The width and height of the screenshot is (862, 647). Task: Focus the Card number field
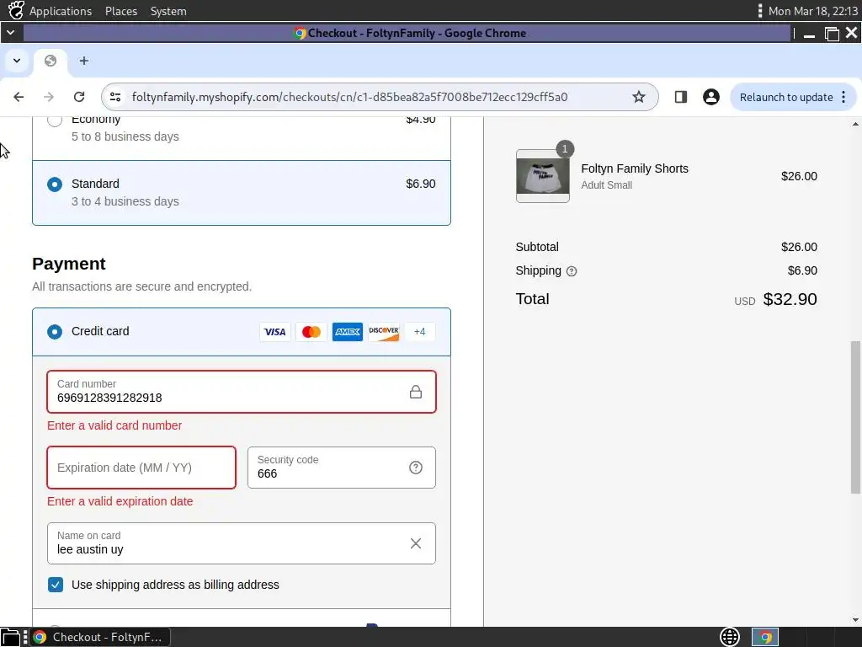[242, 392]
